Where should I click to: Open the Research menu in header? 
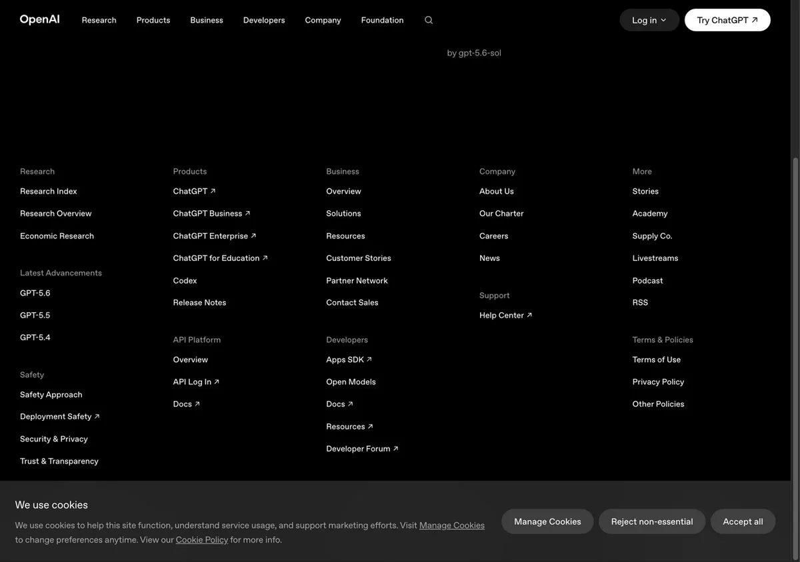point(99,20)
